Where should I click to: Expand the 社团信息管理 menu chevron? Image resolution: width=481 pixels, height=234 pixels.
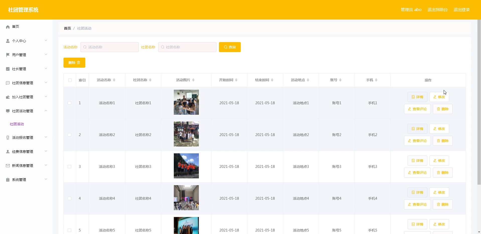[46, 82]
